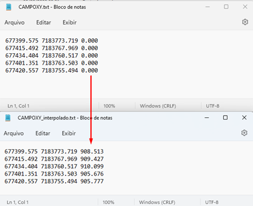The image size is (253, 206).
Task: Click line ending with 909.427
Action: point(54,159)
